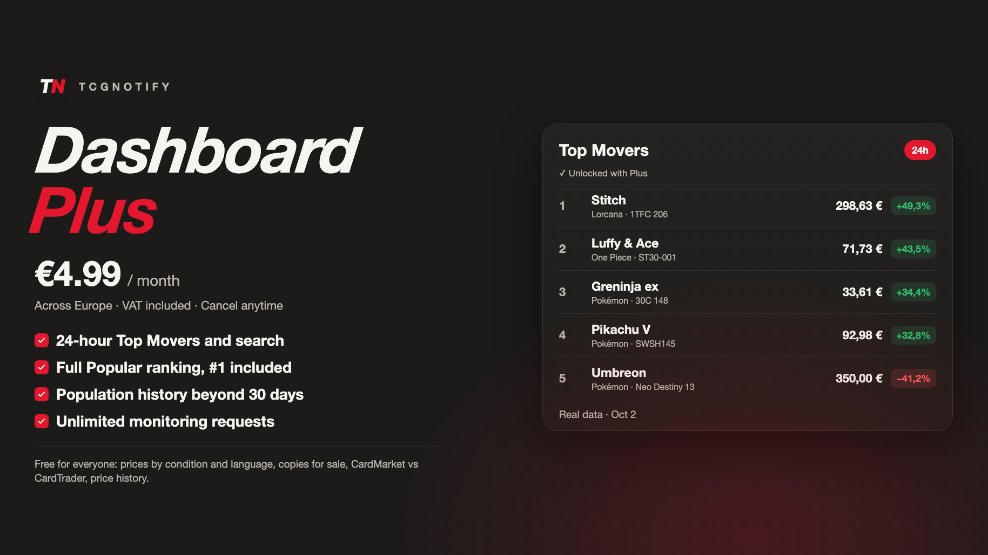Click the 24h time range badge

pos(920,150)
